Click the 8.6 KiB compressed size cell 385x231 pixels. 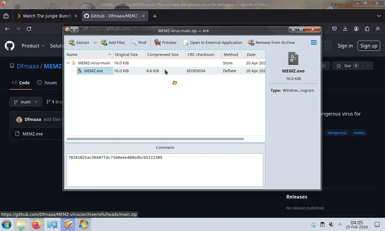[x=152, y=71]
